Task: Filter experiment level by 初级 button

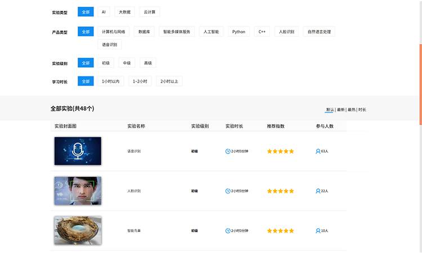Action: pos(106,63)
